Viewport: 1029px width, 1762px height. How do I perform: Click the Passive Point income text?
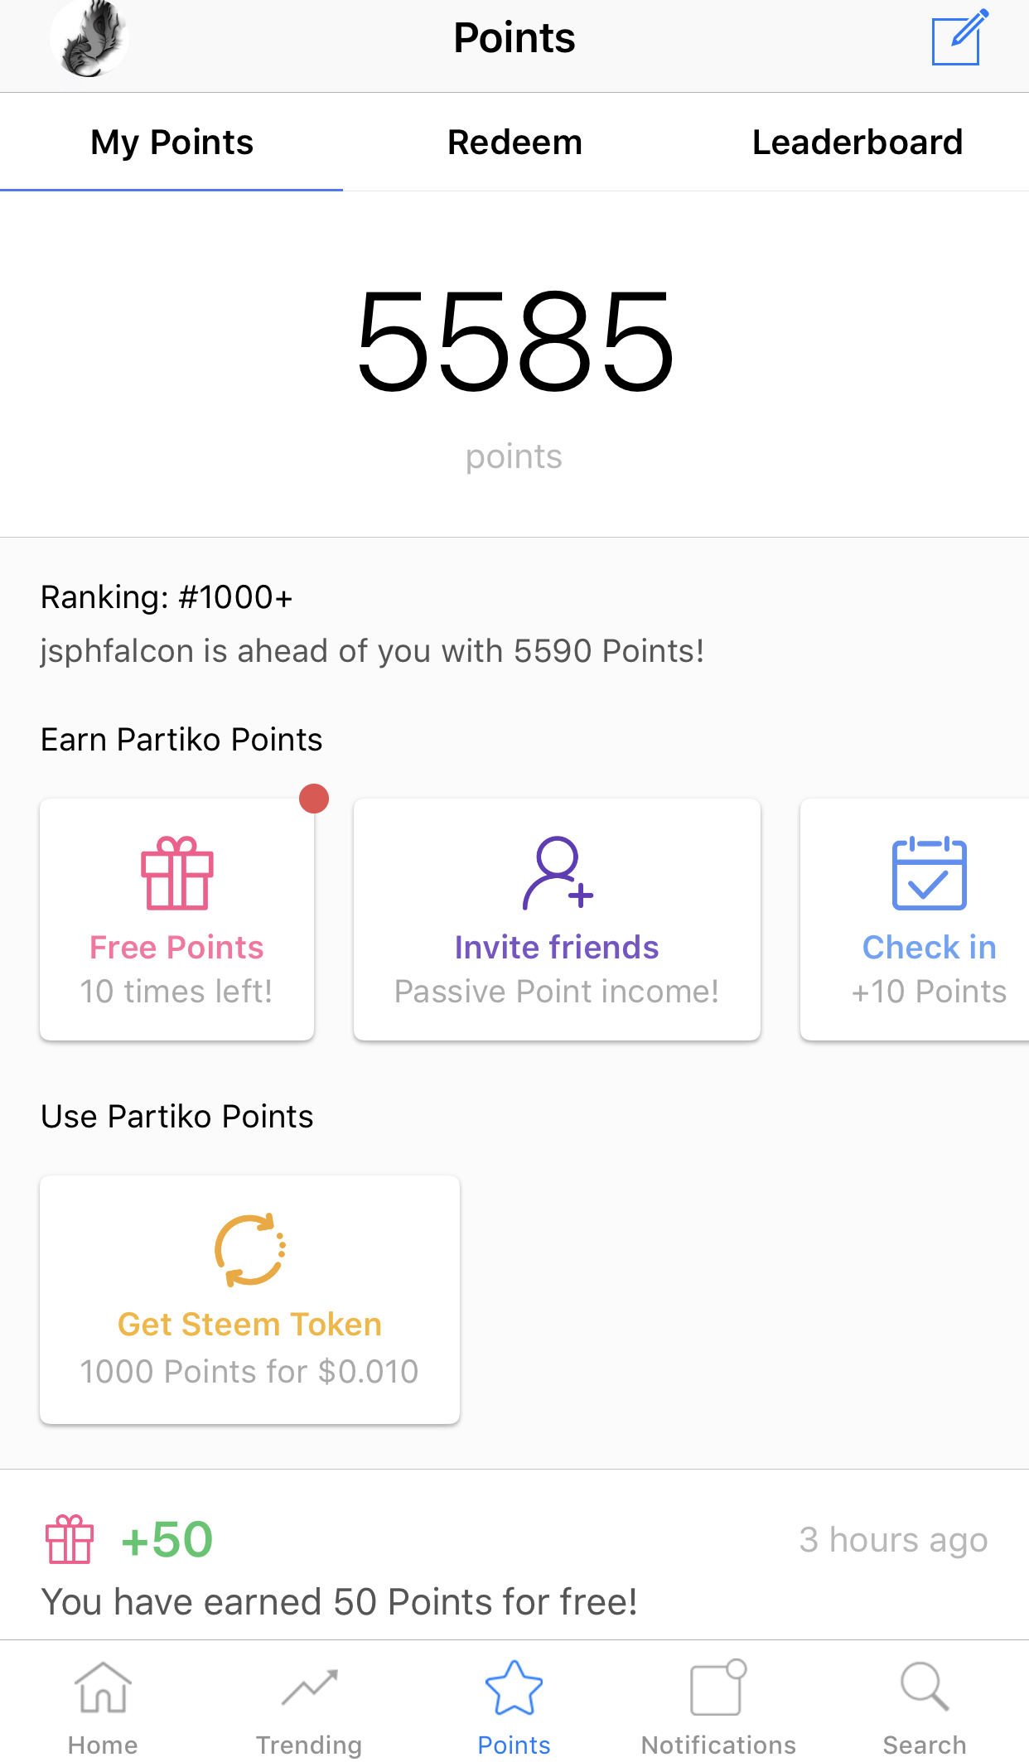pos(557,991)
